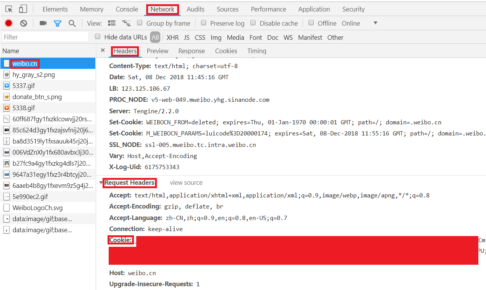Close the request details pane
The image size is (486, 290).
coord(103,51)
